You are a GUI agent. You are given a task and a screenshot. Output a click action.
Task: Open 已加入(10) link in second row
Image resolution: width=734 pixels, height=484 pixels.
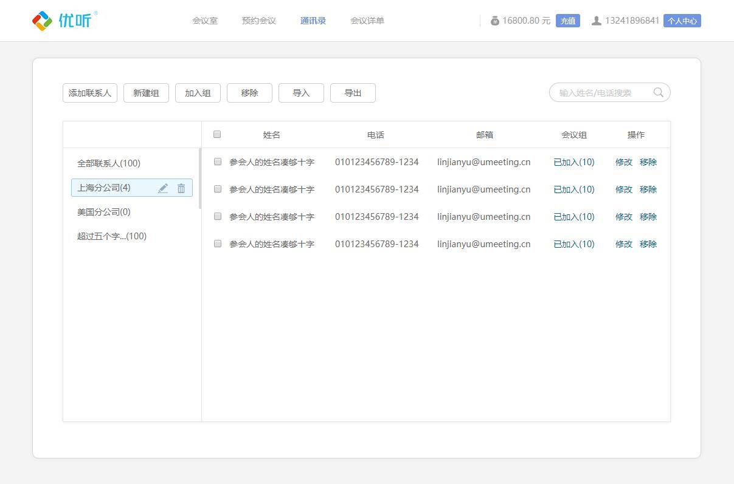pos(573,189)
